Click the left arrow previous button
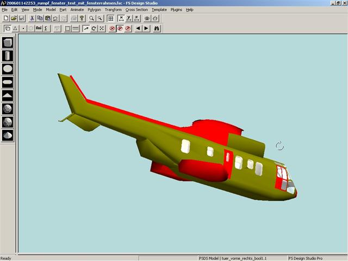The width and height of the screenshot is (348, 261). (138, 28)
